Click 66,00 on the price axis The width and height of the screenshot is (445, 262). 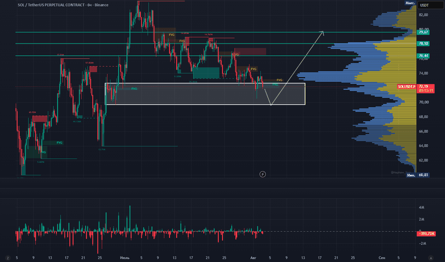click(424, 131)
